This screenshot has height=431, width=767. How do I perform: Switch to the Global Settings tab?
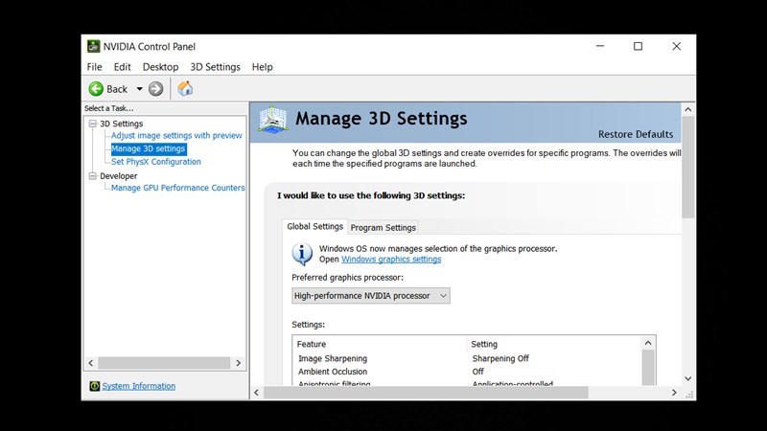pyautogui.click(x=315, y=227)
